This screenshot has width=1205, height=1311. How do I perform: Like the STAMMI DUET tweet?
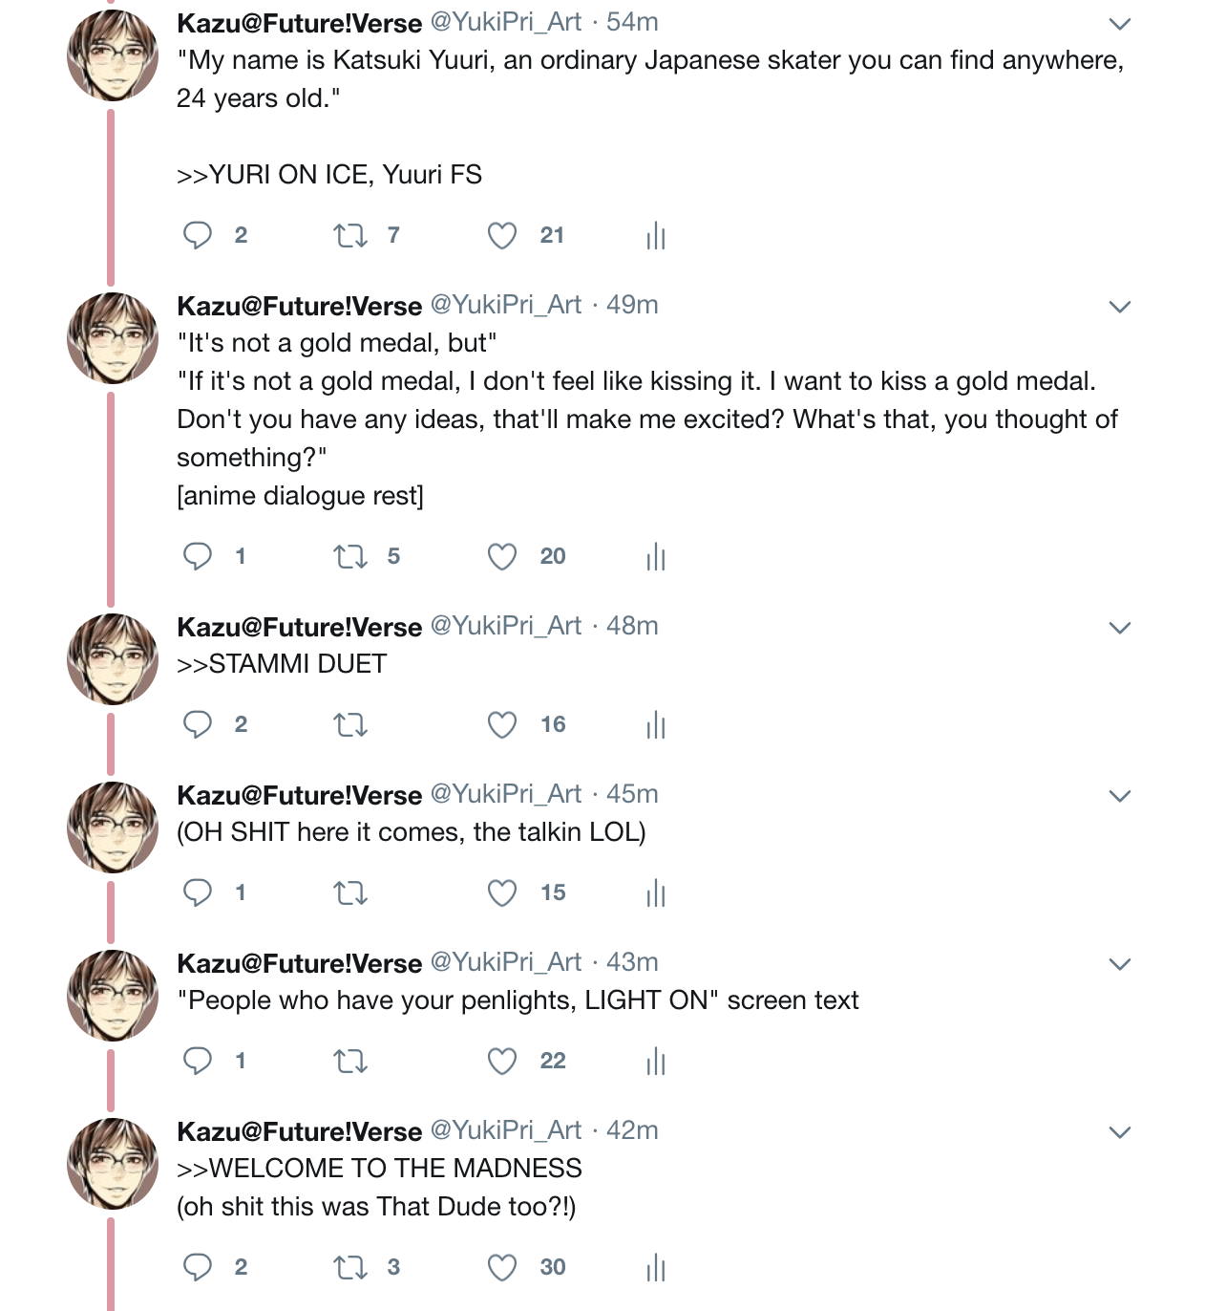502,724
